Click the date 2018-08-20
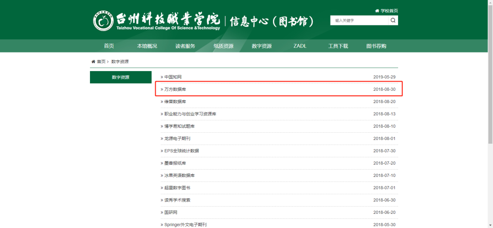The width and height of the screenshot is (493, 228). pos(384,102)
